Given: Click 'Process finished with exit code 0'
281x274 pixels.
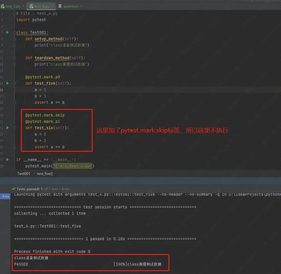Looking at the screenshot, I should pos(52,252).
